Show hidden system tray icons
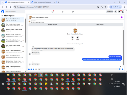 tap(109, 84)
